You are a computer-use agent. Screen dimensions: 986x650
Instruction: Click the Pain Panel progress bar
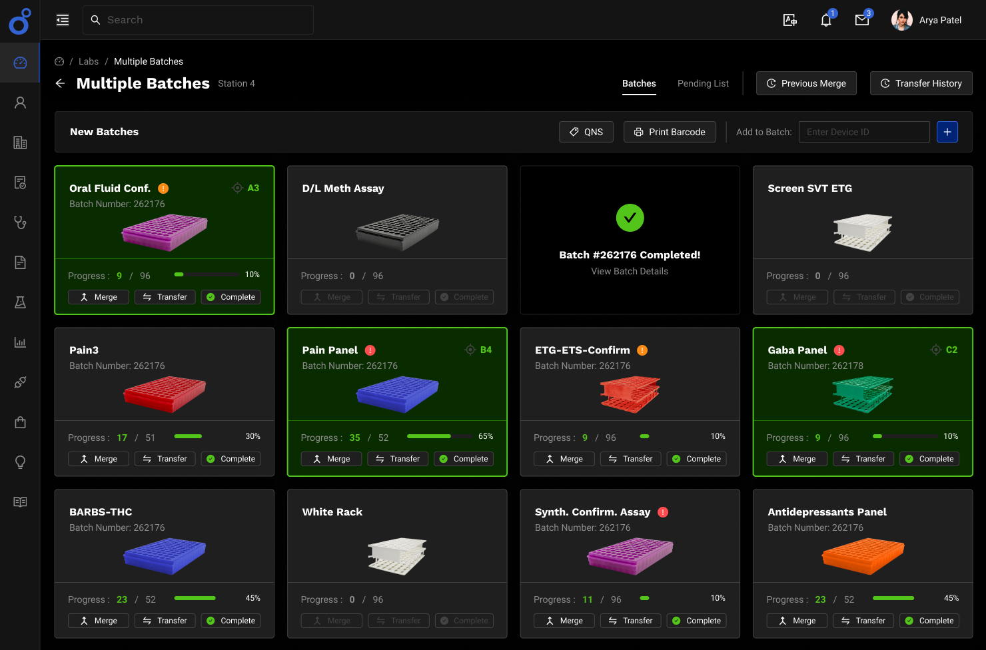coord(440,436)
